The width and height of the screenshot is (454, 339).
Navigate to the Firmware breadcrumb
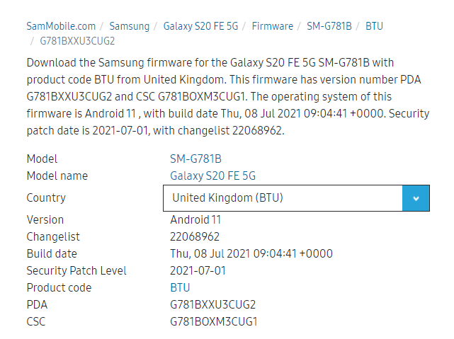(x=272, y=26)
